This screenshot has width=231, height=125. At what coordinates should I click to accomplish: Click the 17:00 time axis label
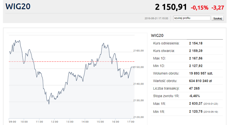tap(130, 121)
